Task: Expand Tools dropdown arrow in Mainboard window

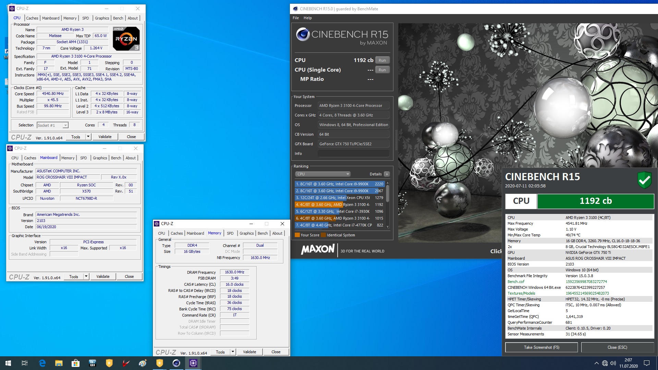Action: pyautogui.click(x=86, y=276)
